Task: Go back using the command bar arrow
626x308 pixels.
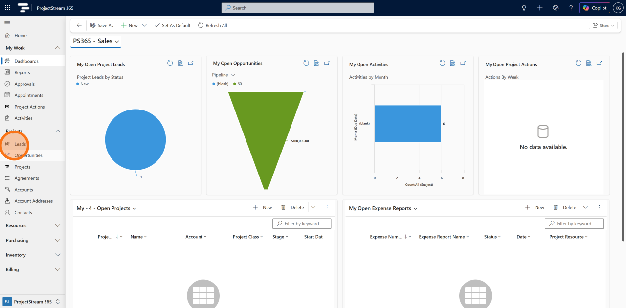Action: click(79, 25)
